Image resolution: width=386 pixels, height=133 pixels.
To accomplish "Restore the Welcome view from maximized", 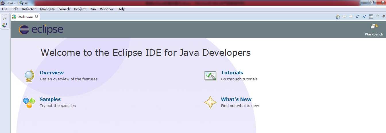I will (383, 16).
